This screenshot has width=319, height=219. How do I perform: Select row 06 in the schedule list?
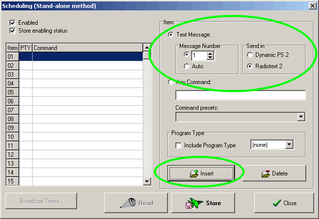tap(75, 101)
